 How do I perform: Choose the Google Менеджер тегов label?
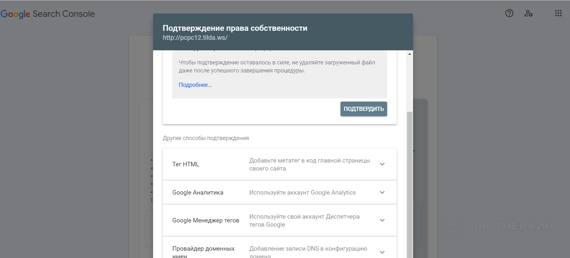pyautogui.click(x=206, y=220)
